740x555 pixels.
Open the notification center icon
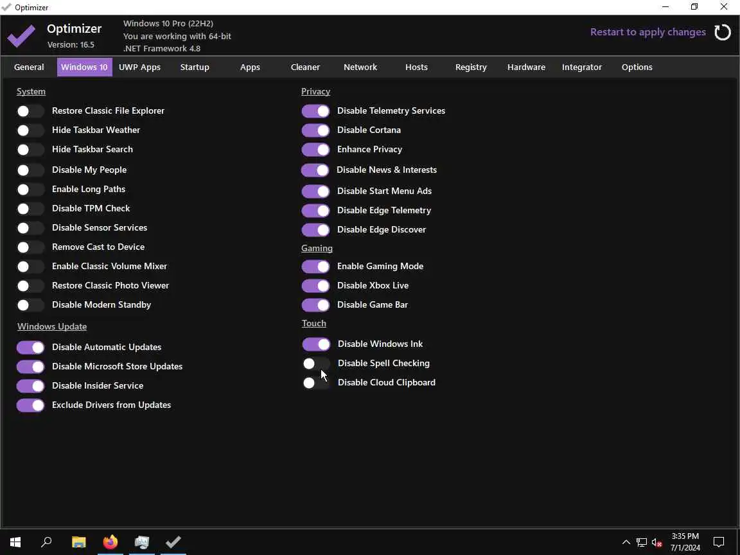click(718, 542)
